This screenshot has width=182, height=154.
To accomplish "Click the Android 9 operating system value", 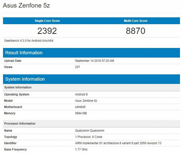I will tap(81, 94).
